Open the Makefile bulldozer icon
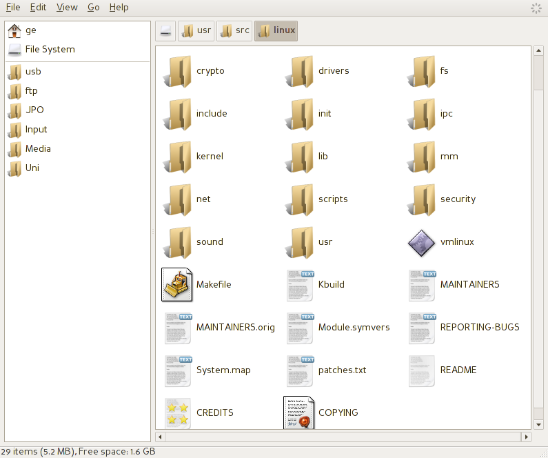The width and height of the screenshot is (548, 458). (176, 285)
